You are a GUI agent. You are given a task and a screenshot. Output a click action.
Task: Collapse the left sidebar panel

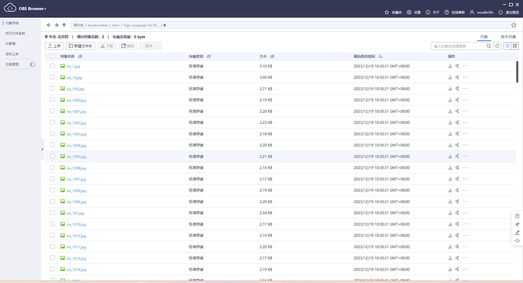click(42, 149)
